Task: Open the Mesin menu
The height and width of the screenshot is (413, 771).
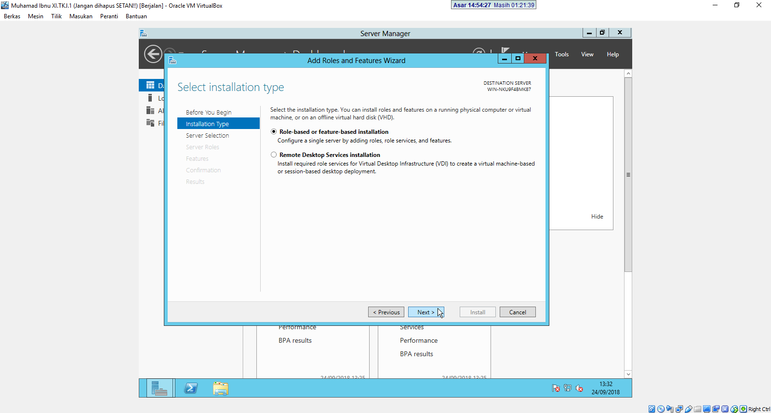Action: tap(36, 16)
